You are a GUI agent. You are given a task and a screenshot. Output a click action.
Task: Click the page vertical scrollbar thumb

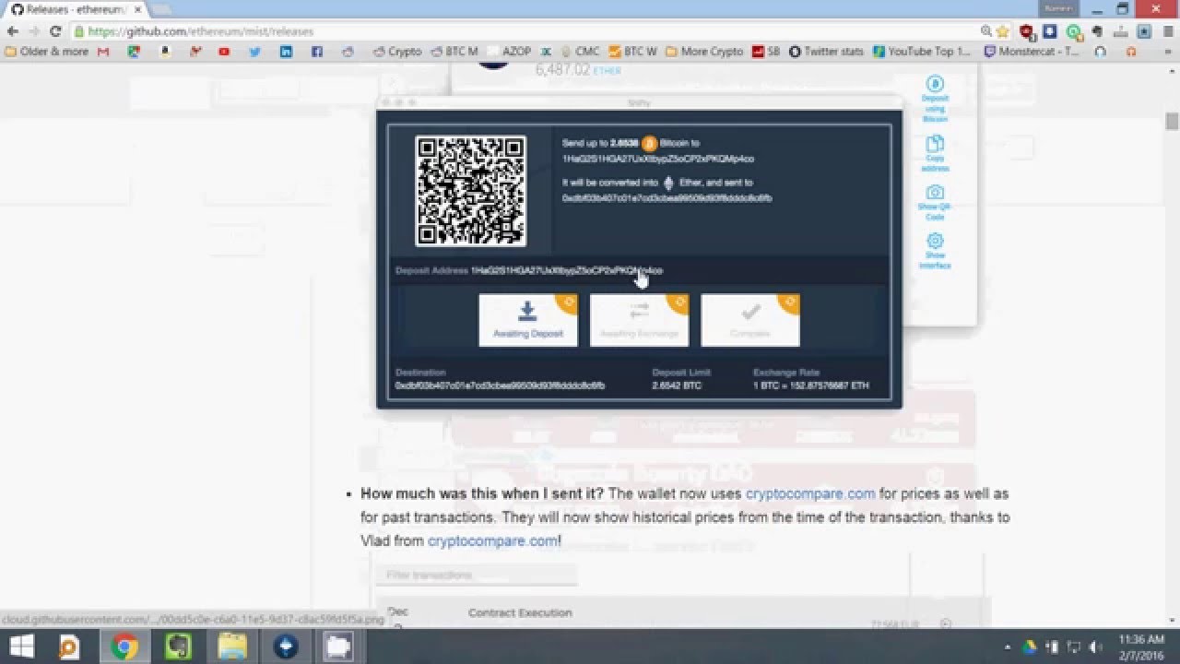(1172, 121)
